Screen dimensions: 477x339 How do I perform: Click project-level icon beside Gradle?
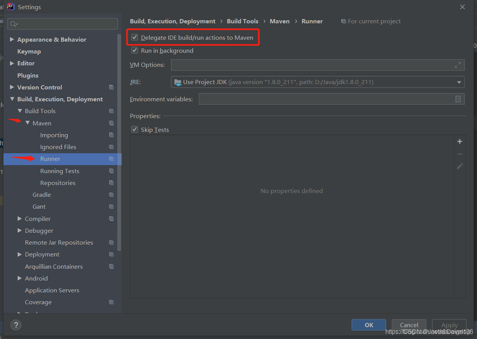coord(111,195)
